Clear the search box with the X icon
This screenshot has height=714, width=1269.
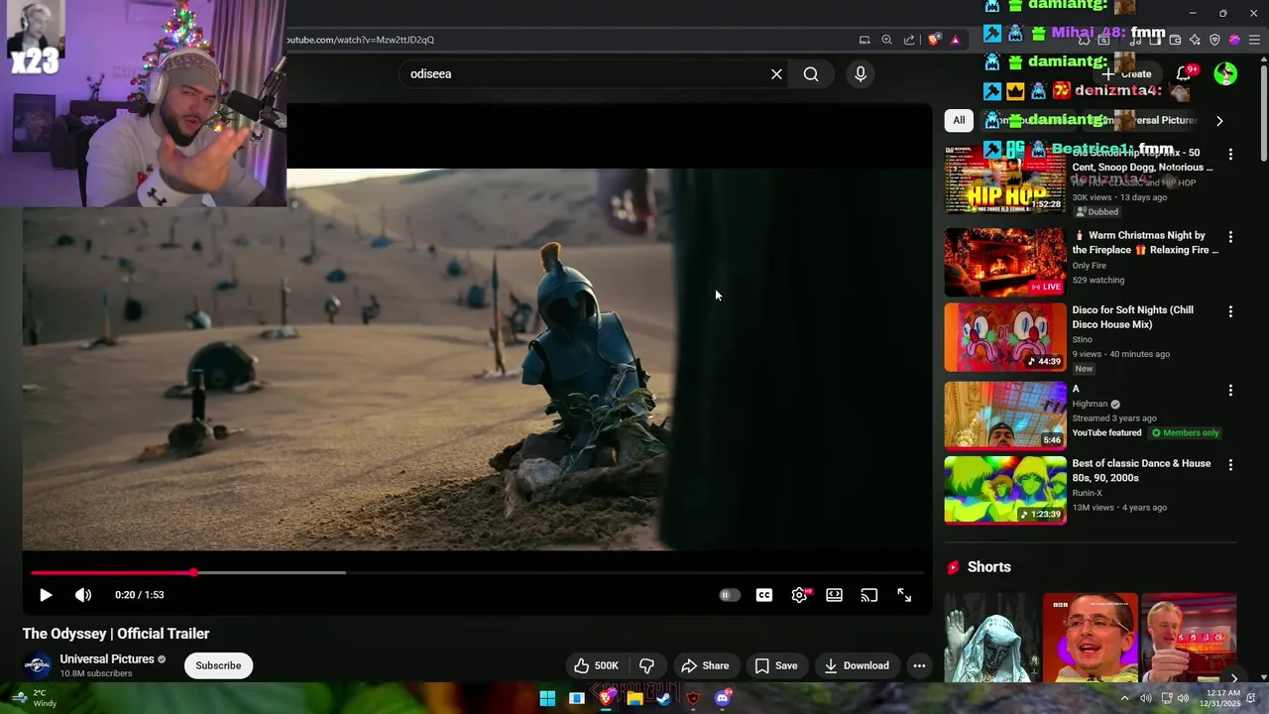pyautogui.click(x=776, y=74)
